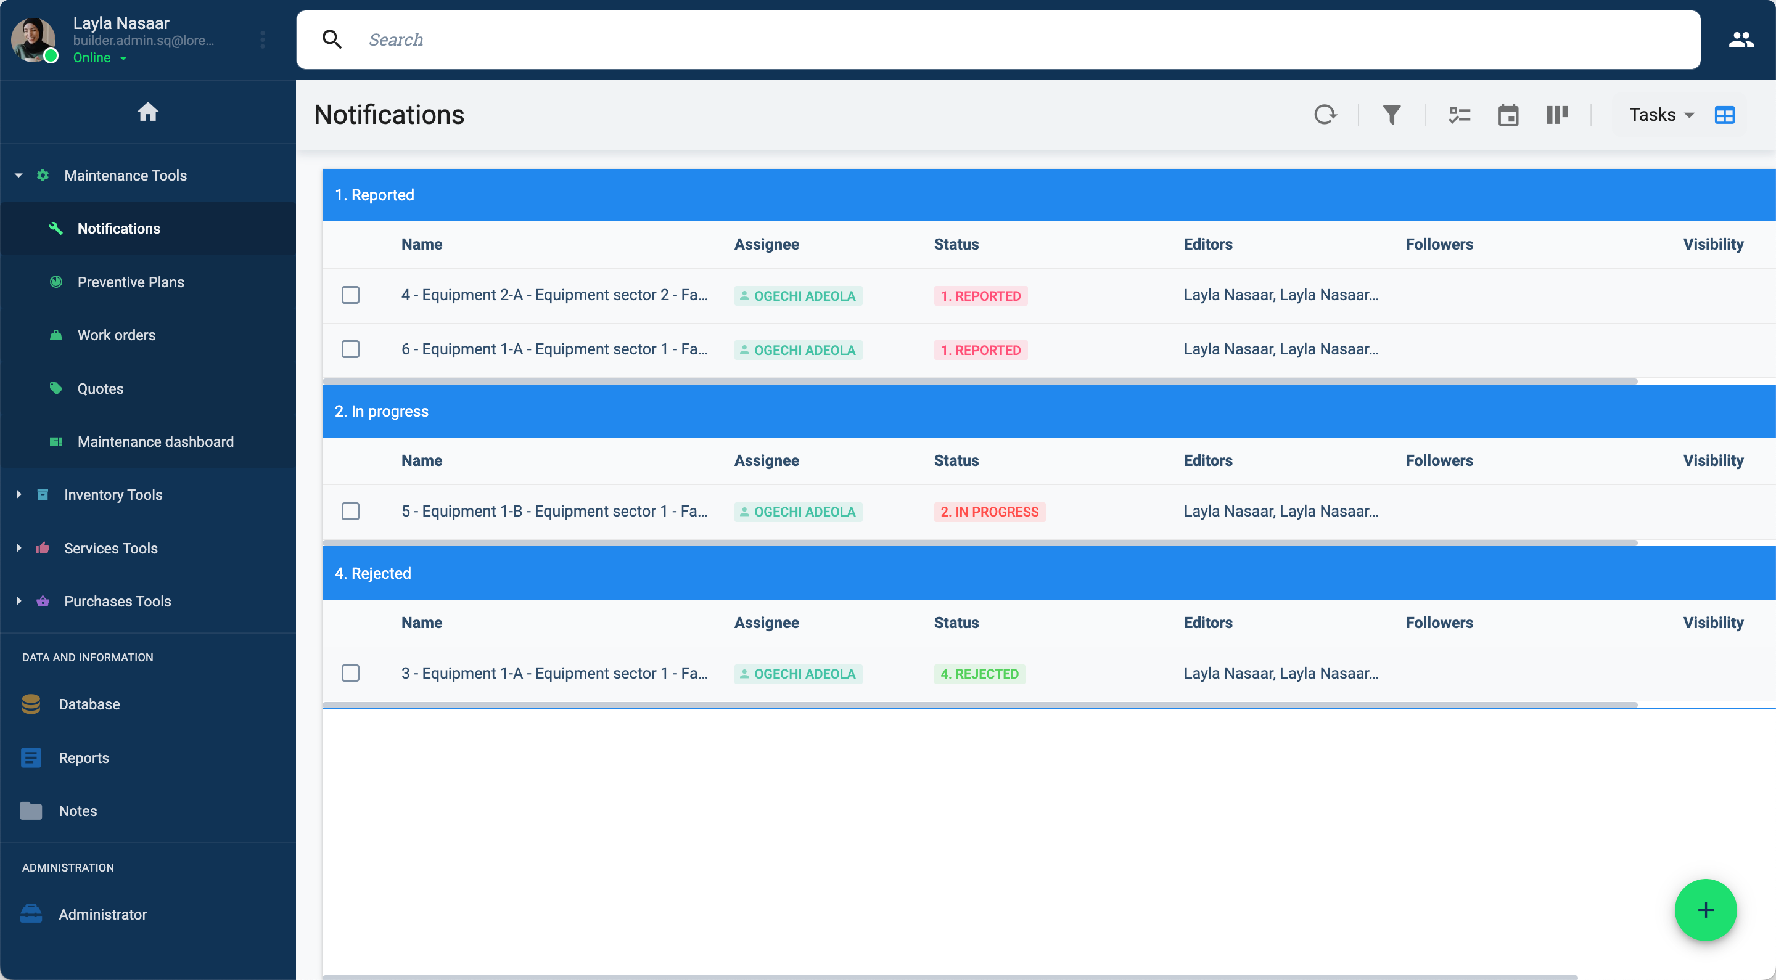
Task: Click the horizontal scrollbar under the Reported table
Action: pyautogui.click(x=979, y=381)
